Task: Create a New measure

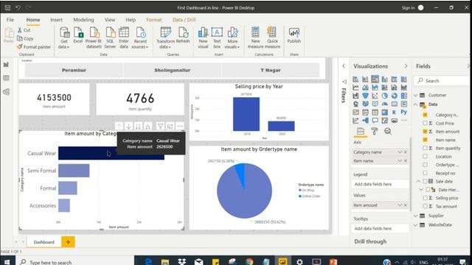Action: coord(255,38)
